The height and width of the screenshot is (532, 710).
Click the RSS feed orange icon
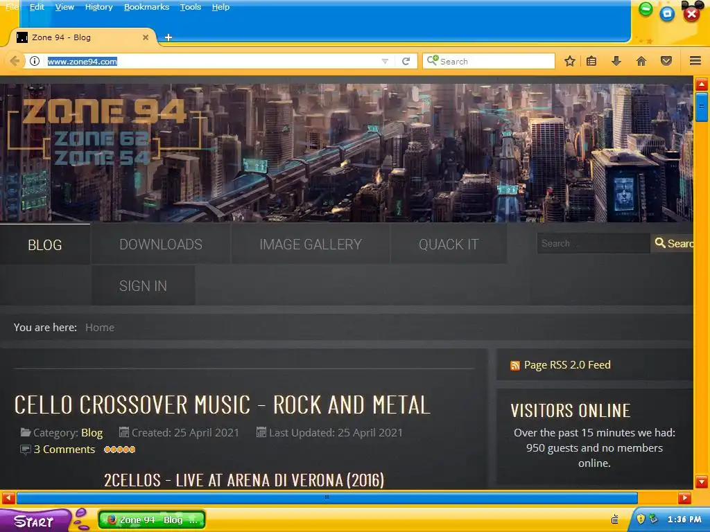(515, 366)
